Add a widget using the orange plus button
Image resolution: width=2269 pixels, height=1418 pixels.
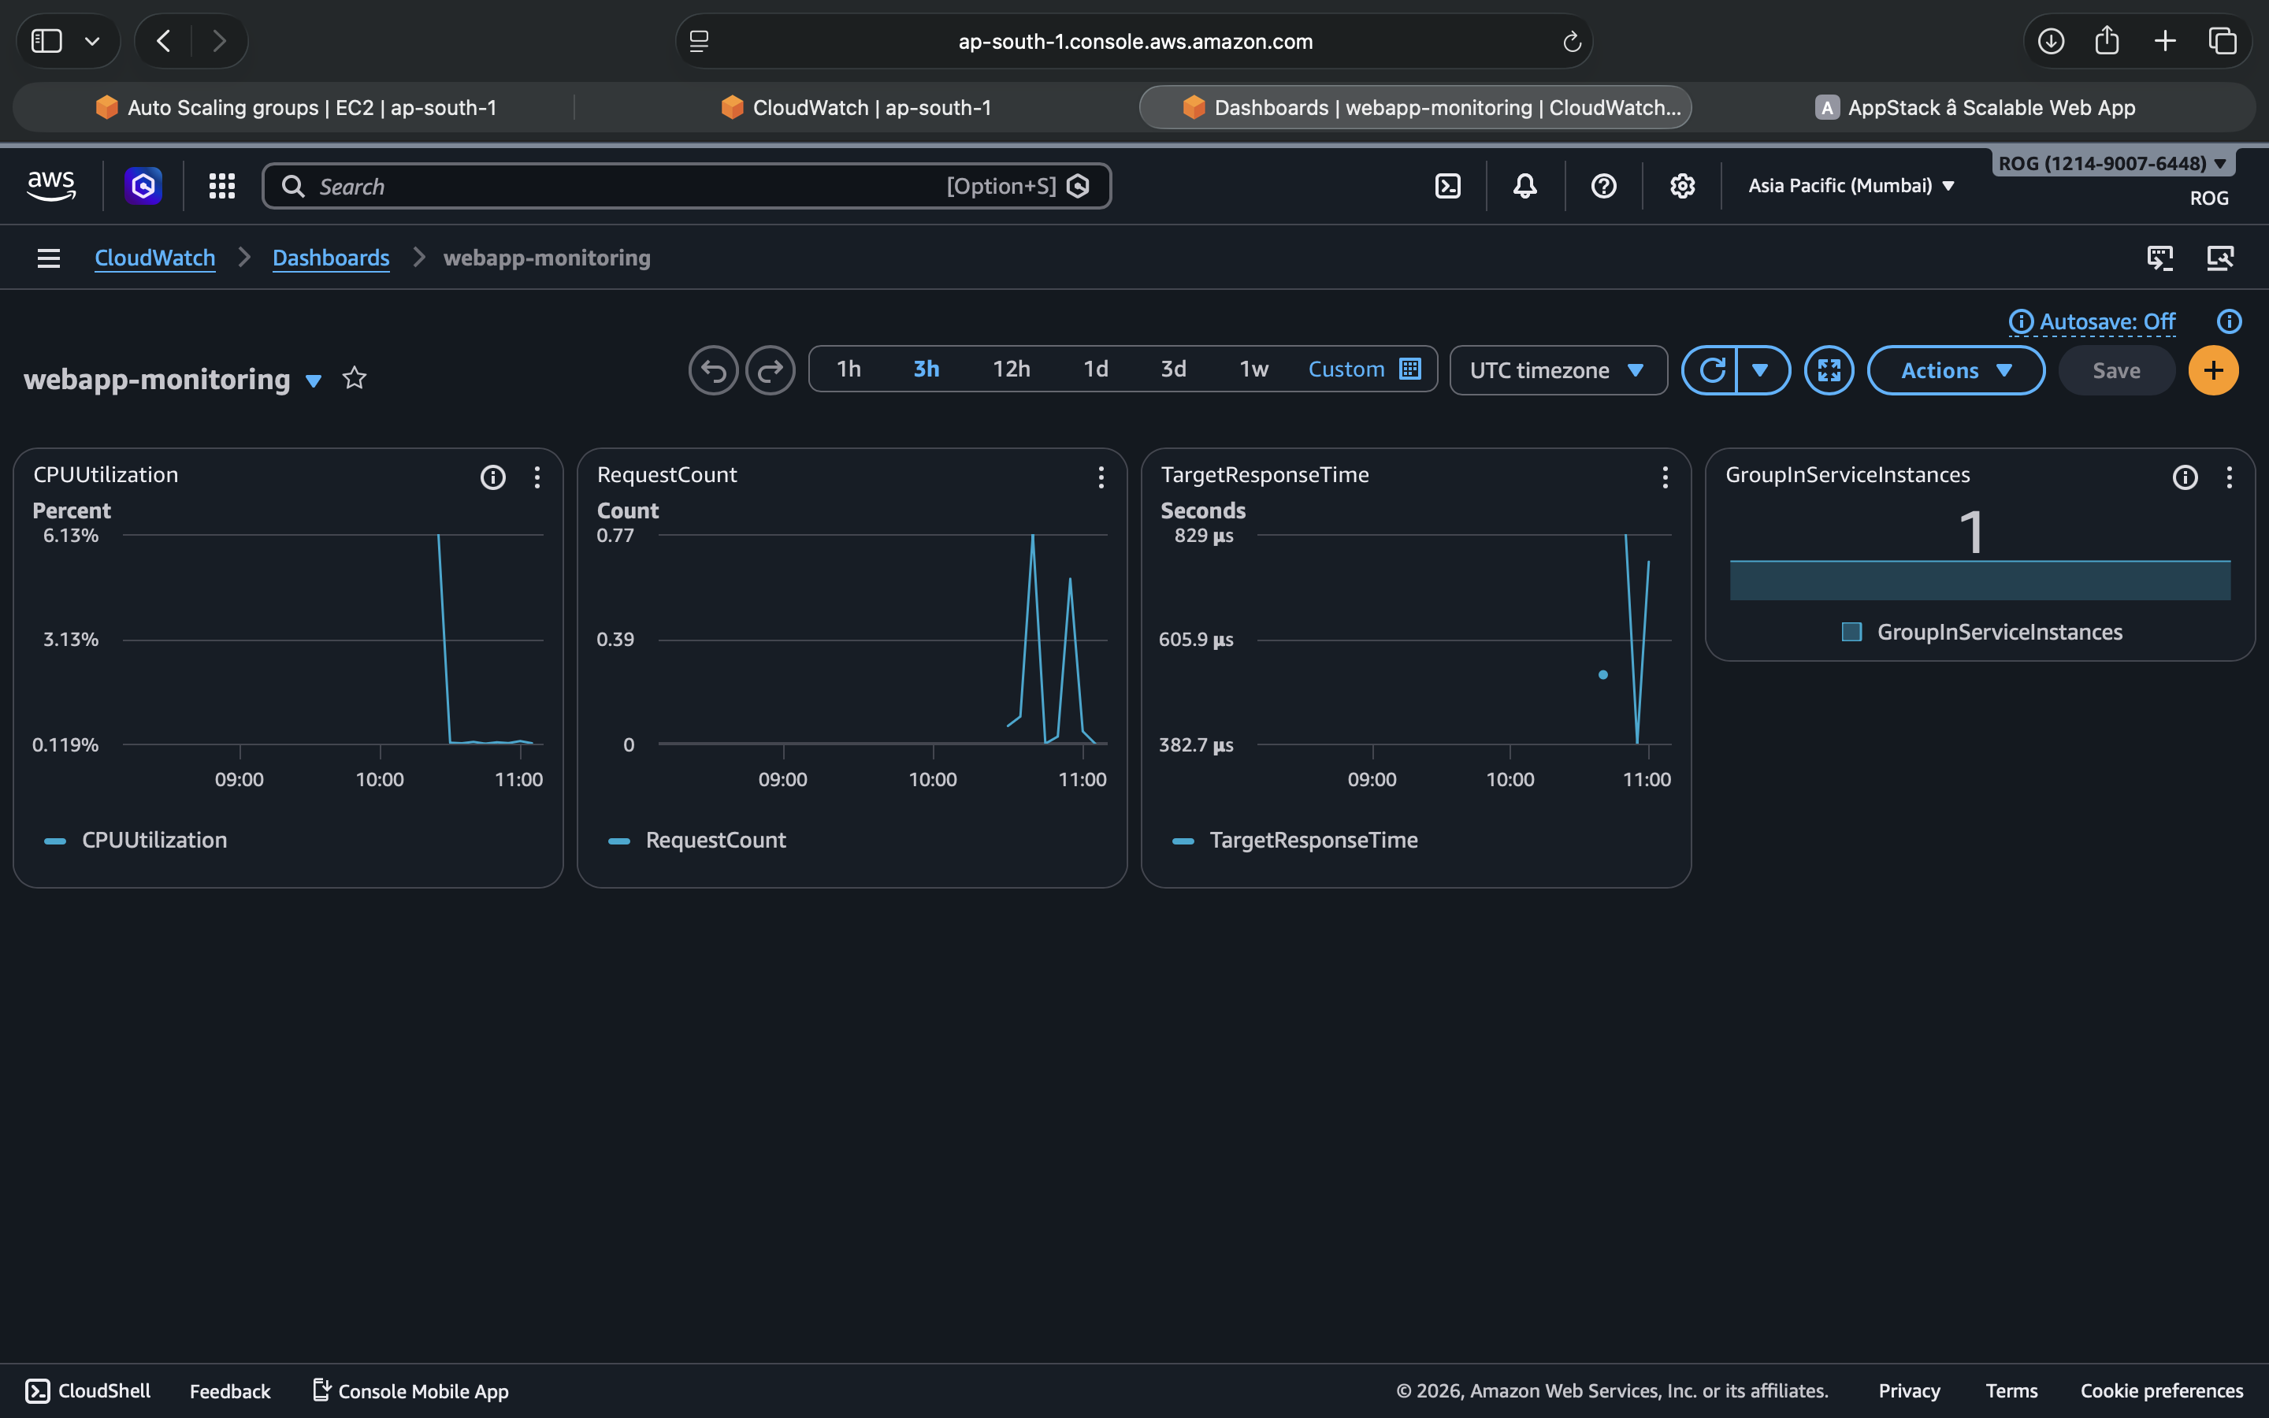pos(2213,369)
